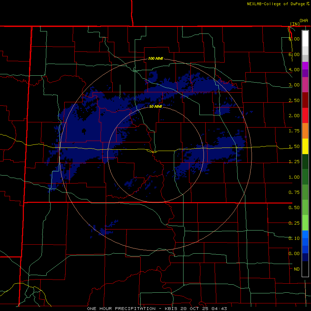Click the NEXLAB-College of DuPage credit text

(x=276, y=4)
